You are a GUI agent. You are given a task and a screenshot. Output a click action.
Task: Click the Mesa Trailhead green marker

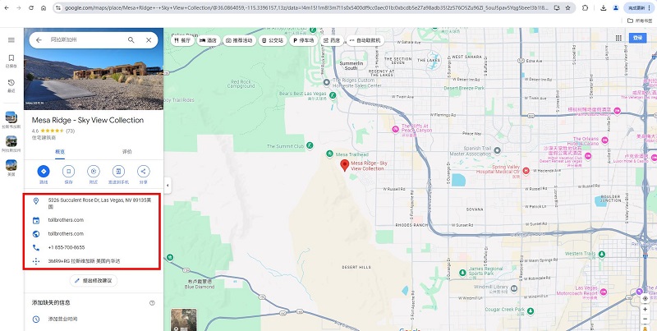[x=329, y=154]
